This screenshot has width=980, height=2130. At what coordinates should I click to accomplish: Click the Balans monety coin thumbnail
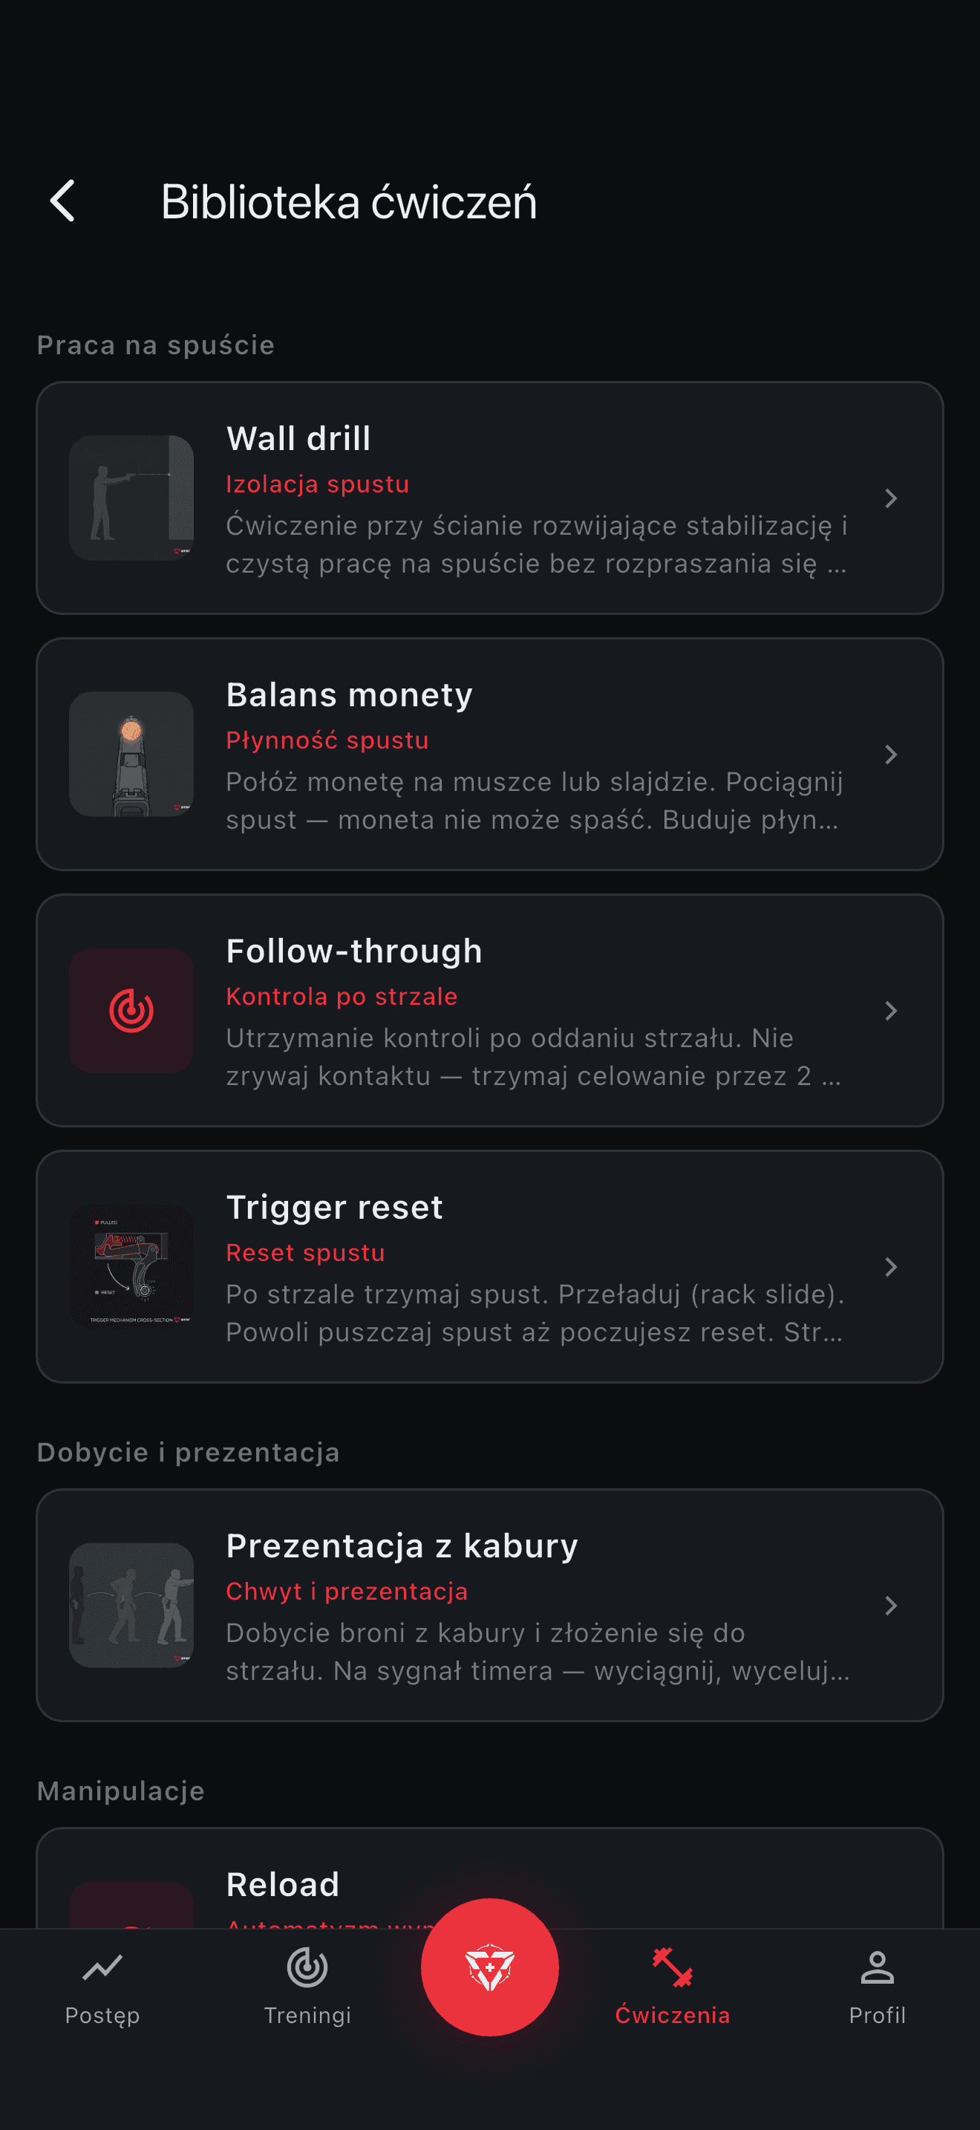[131, 754]
